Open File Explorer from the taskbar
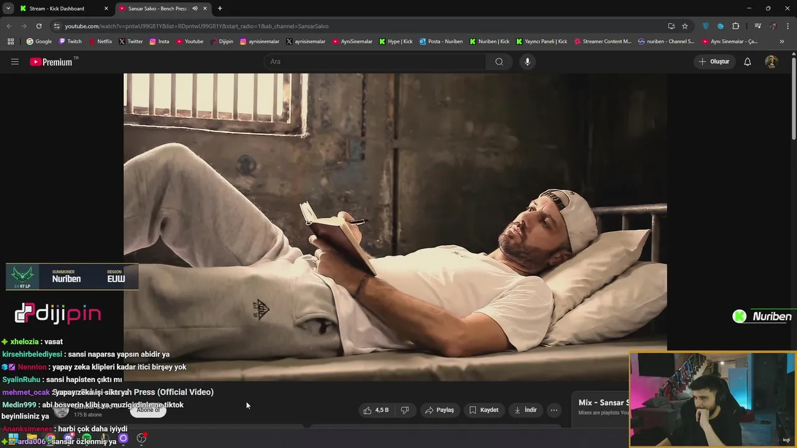The height and width of the screenshot is (448, 797). [x=32, y=439]
